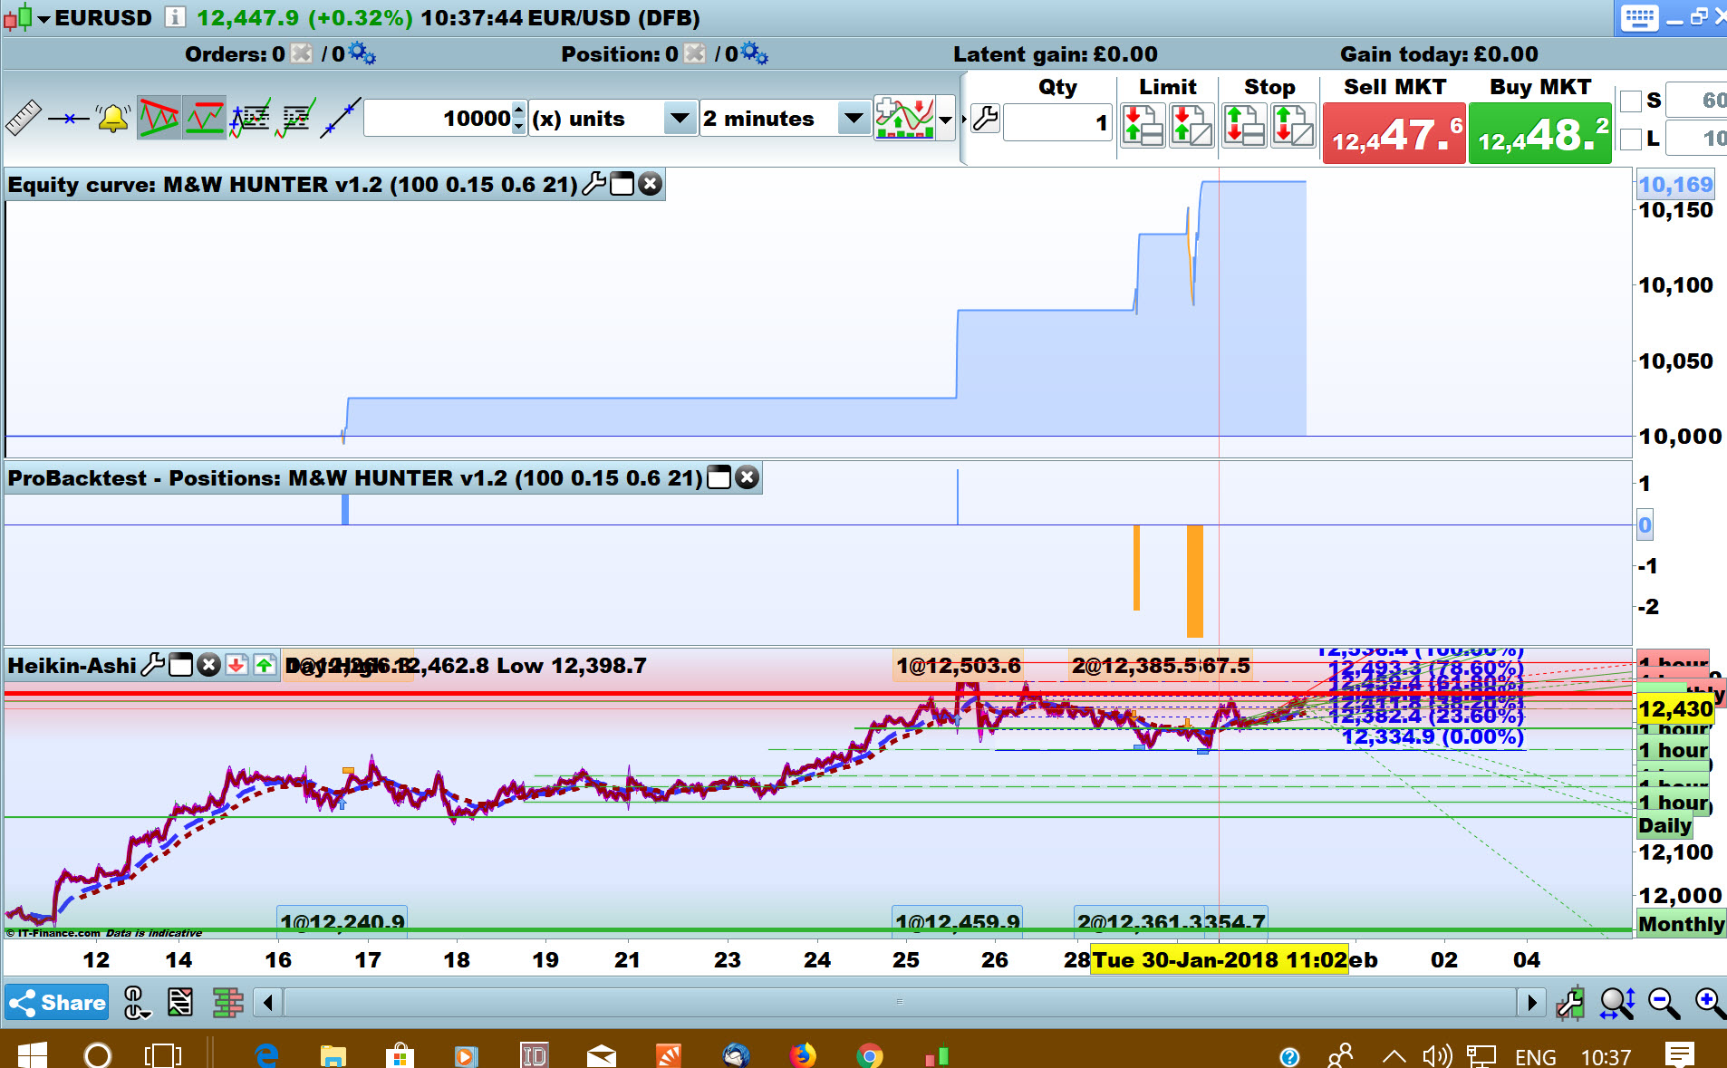This screenshot has height=1068, width=1727.
Task: Click the S value input field
Action: pos(1696,101)
